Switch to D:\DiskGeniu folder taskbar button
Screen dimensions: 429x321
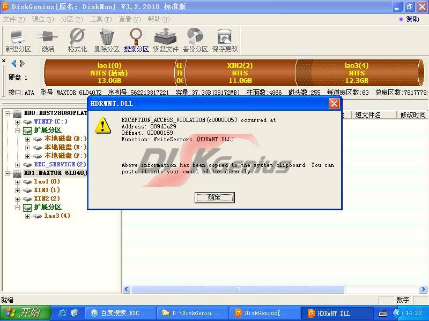[x=193, y=313]
